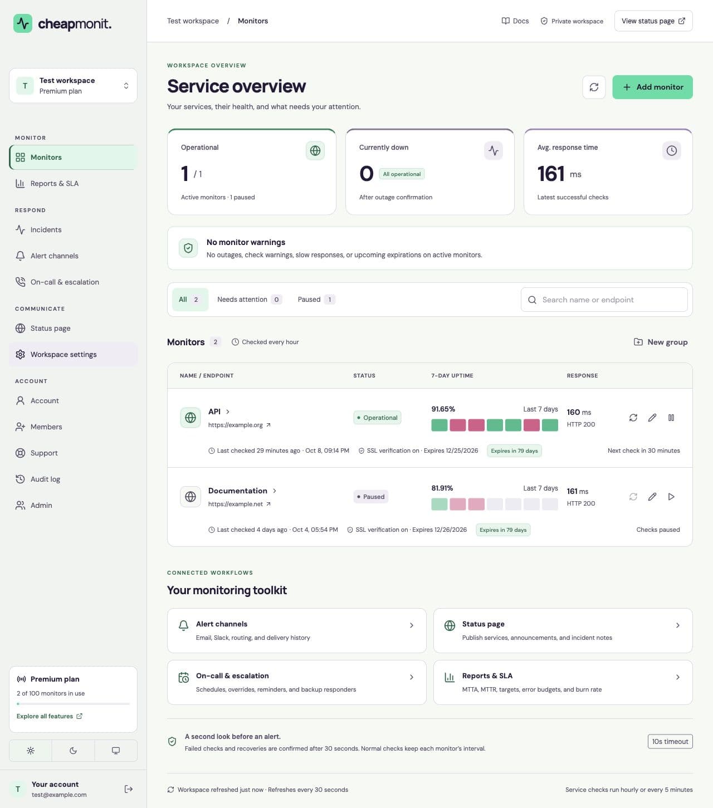The height and width of the screenshot is (808, 713).
Task: Click the API monitor globe icon
Action: click(191, 418)
